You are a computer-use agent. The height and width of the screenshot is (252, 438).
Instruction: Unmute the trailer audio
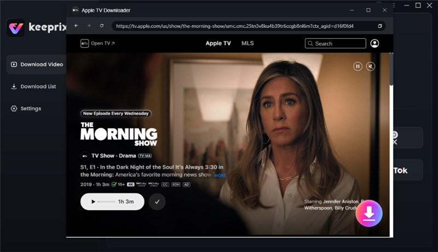tap(371, 66)
